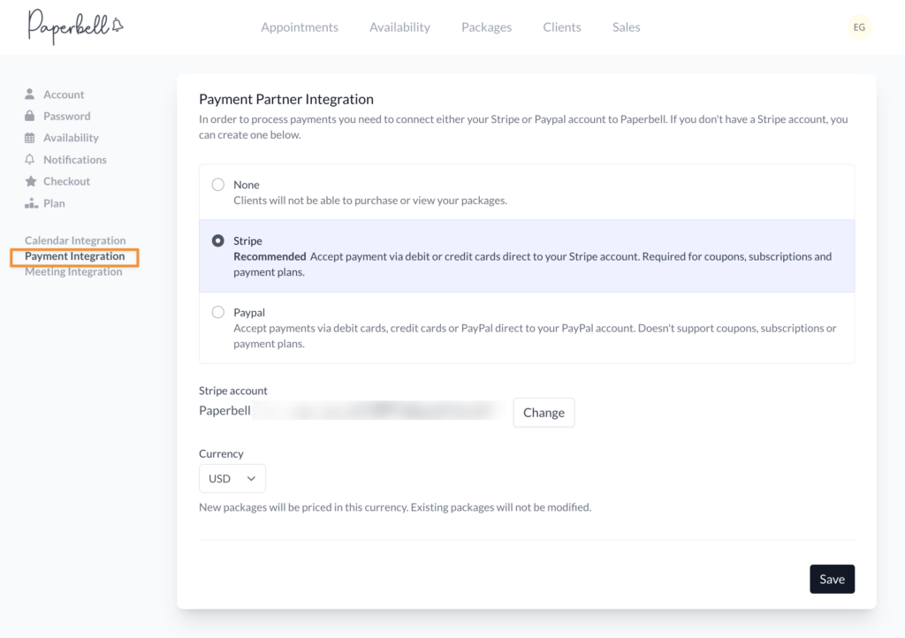The width and height of the screenshot is (905, 638).
Task: Click the Plan chart icon
Action: pyautogui.click(x=30, y=203)
